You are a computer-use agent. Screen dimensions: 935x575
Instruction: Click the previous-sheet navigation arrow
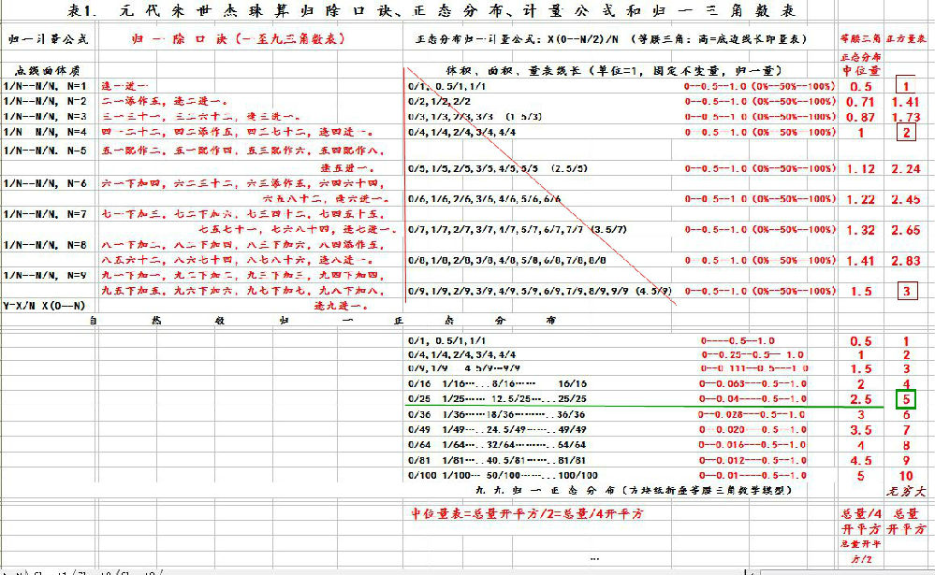[12, 572]
